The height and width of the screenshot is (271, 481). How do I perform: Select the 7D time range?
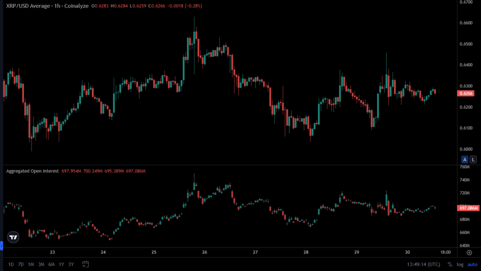tap(21, 264)
